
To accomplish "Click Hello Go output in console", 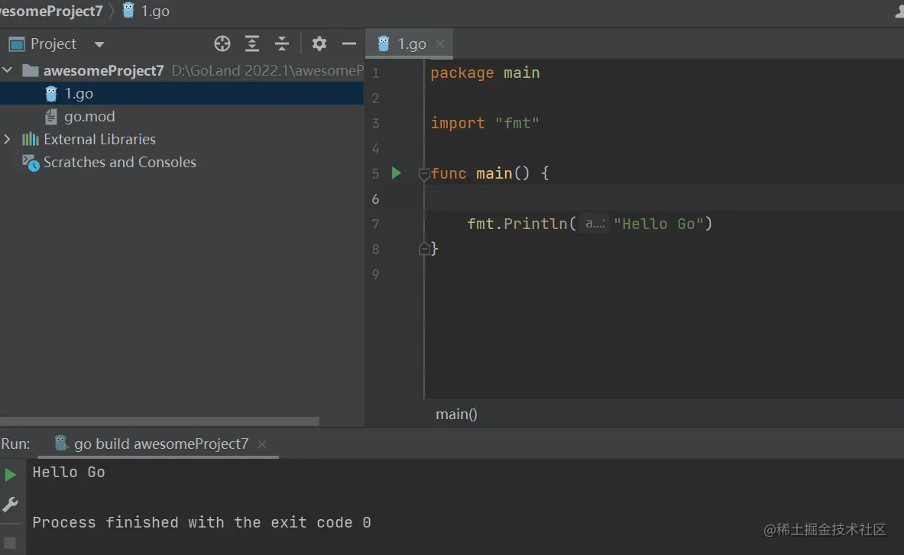I will [69, 472].
